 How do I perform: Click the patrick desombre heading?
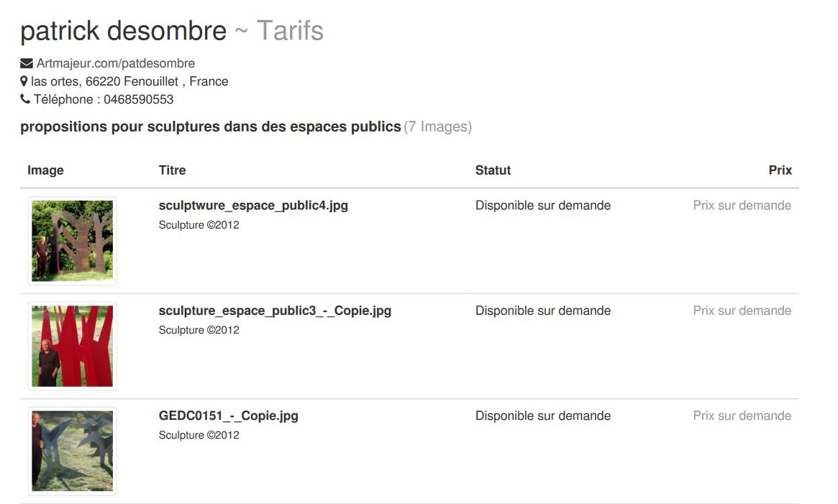coord(124,31)
